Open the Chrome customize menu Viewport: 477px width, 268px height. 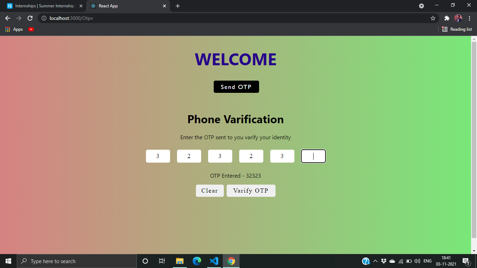point(470,18)
